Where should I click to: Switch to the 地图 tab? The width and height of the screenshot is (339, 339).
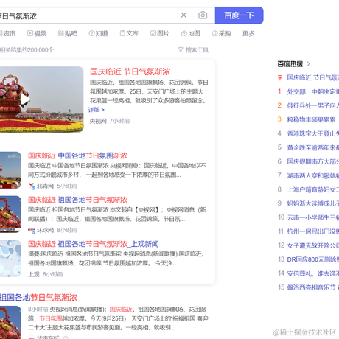[x=191, y=33]
